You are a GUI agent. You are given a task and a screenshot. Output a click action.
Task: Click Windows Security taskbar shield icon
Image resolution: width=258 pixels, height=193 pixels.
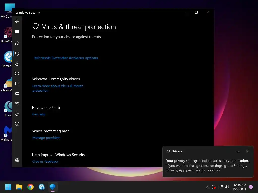[x=53, y=187]
